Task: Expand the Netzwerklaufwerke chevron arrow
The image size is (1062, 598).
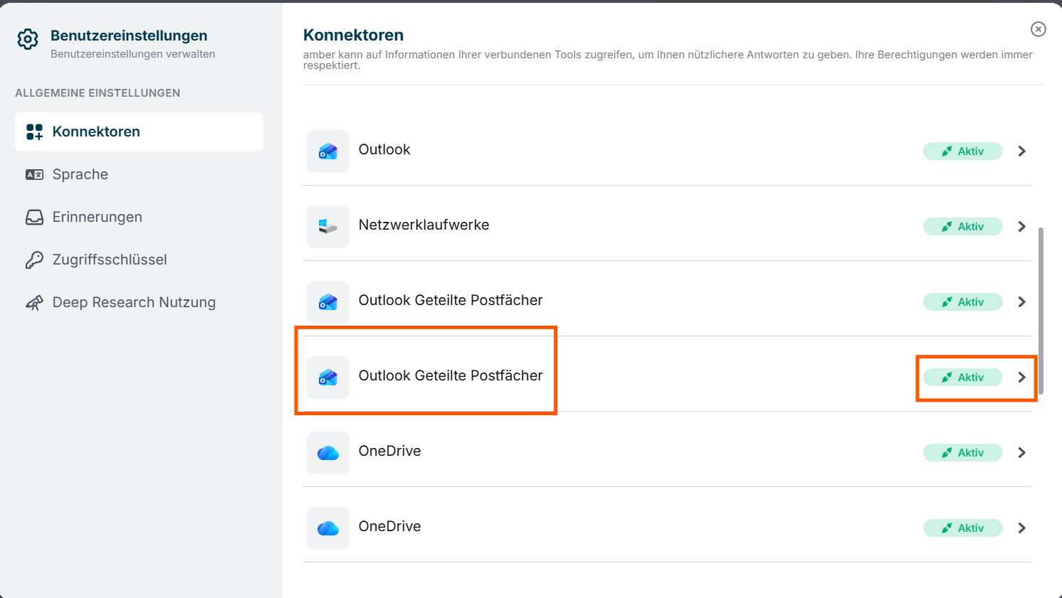Action: pos(1022,227)
